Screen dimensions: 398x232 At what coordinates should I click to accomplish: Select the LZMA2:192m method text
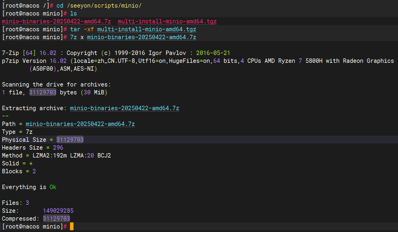click(x=50, y=155)
